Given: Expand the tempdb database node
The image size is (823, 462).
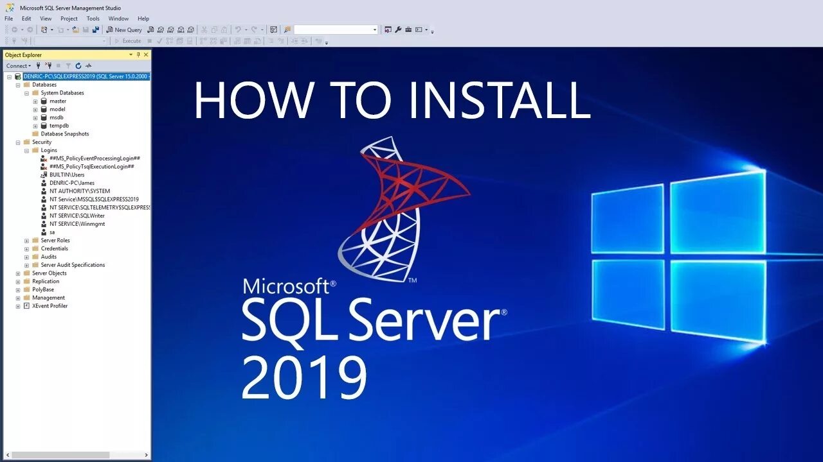Looking at the screenshot, I should pyautogui.click(x=35, y=126).
